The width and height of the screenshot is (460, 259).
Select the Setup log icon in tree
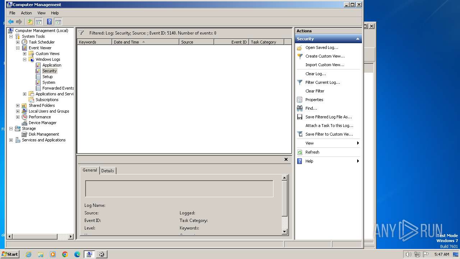[x=38, y=77]
